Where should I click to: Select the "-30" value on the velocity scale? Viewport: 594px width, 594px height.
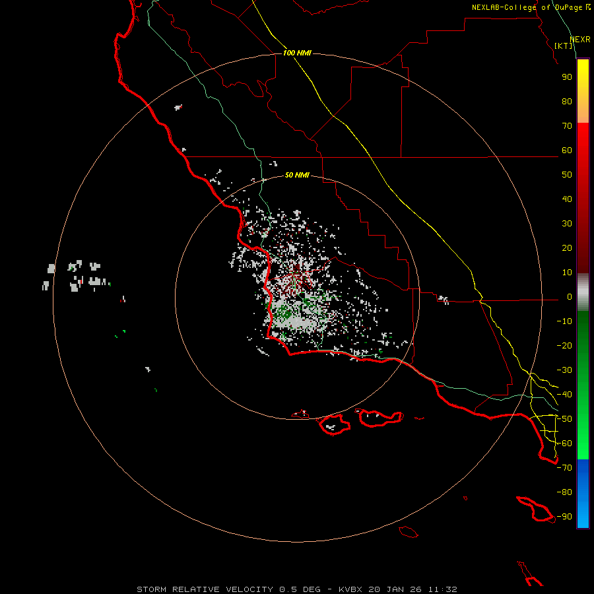564,370
